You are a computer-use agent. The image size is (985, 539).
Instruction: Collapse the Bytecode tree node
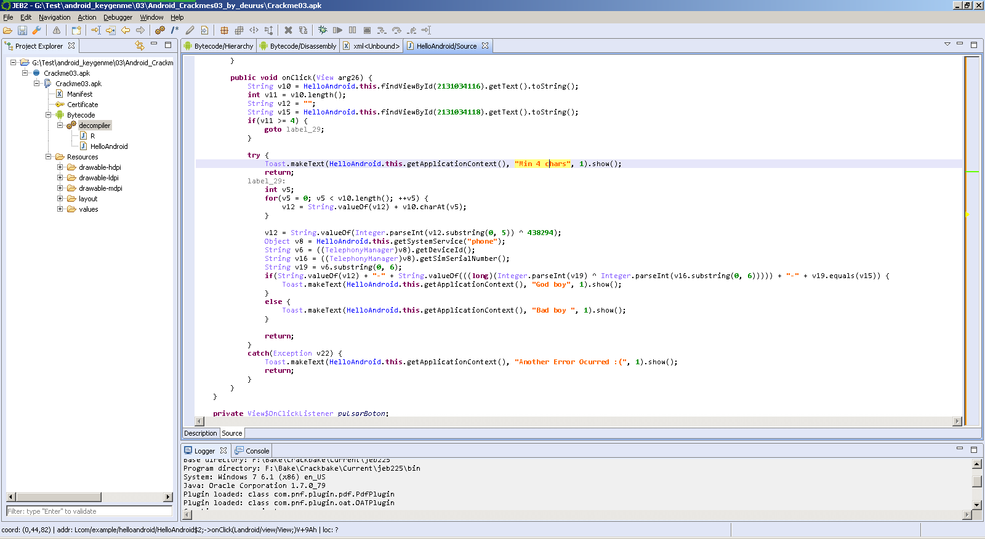pyautogui.click(x=49, y=115)
